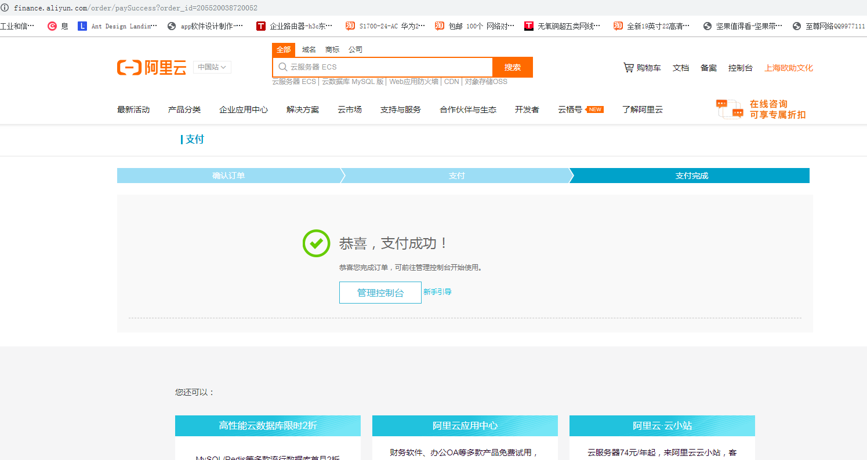Image resolution: width=867 pixels, height=460 pixels.
Task: Open the app软件设计制作 bookmark
Action: [205, 26]
